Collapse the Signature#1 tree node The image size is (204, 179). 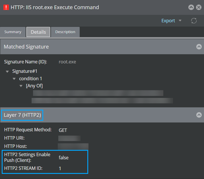7,72
